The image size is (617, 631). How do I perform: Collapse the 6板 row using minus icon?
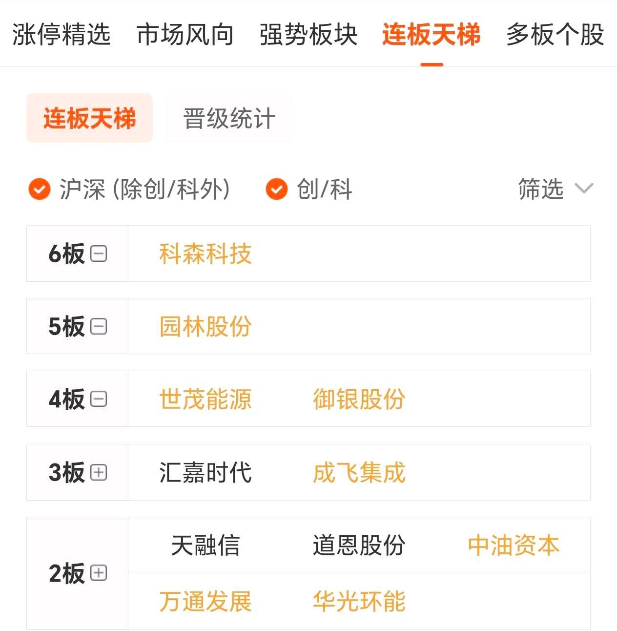pos(99,254)
